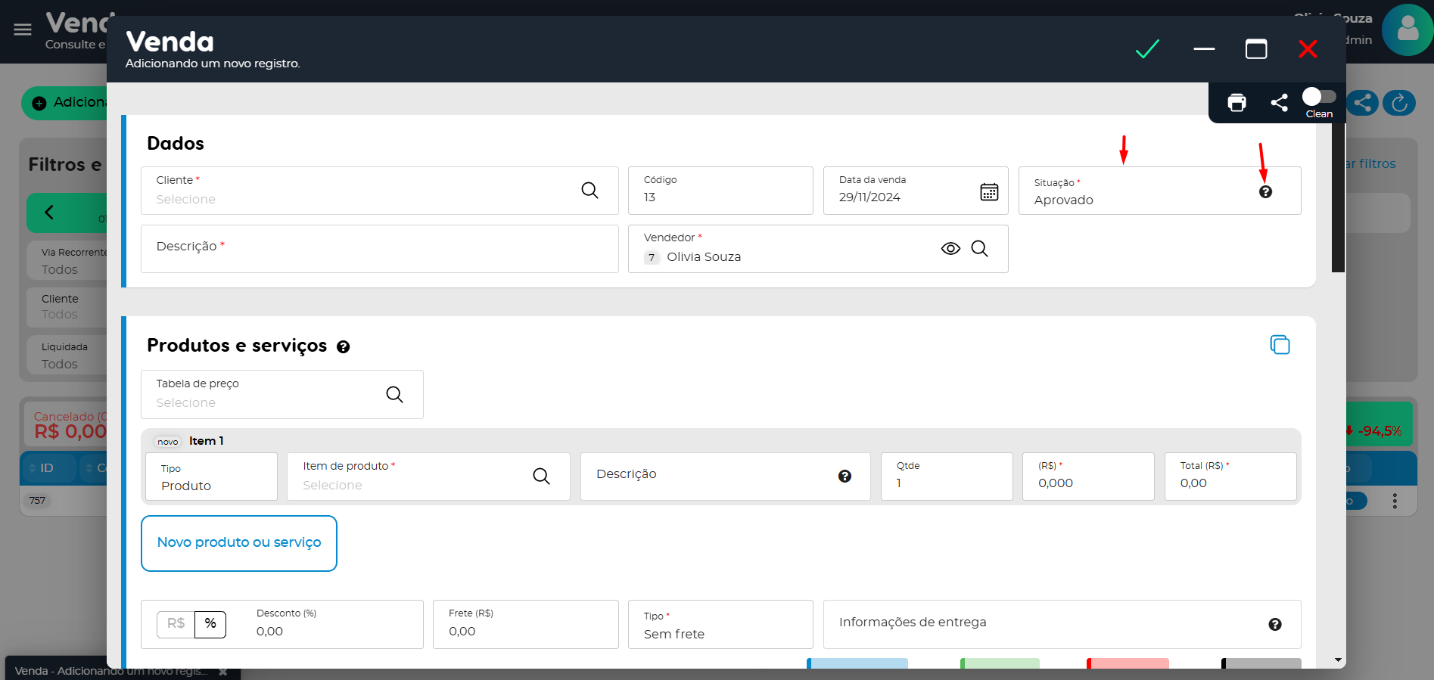Click the duplicate icon in Produtos e serviços
Image resolution: width=1434 pixels, height=680 pixels.
coord(1280,345)
